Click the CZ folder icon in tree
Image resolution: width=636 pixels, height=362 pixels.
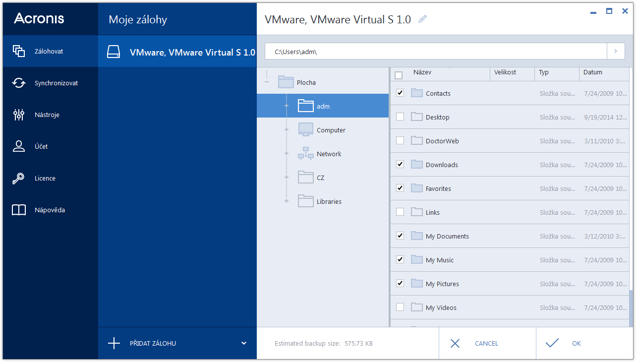[x=306, y=177]
